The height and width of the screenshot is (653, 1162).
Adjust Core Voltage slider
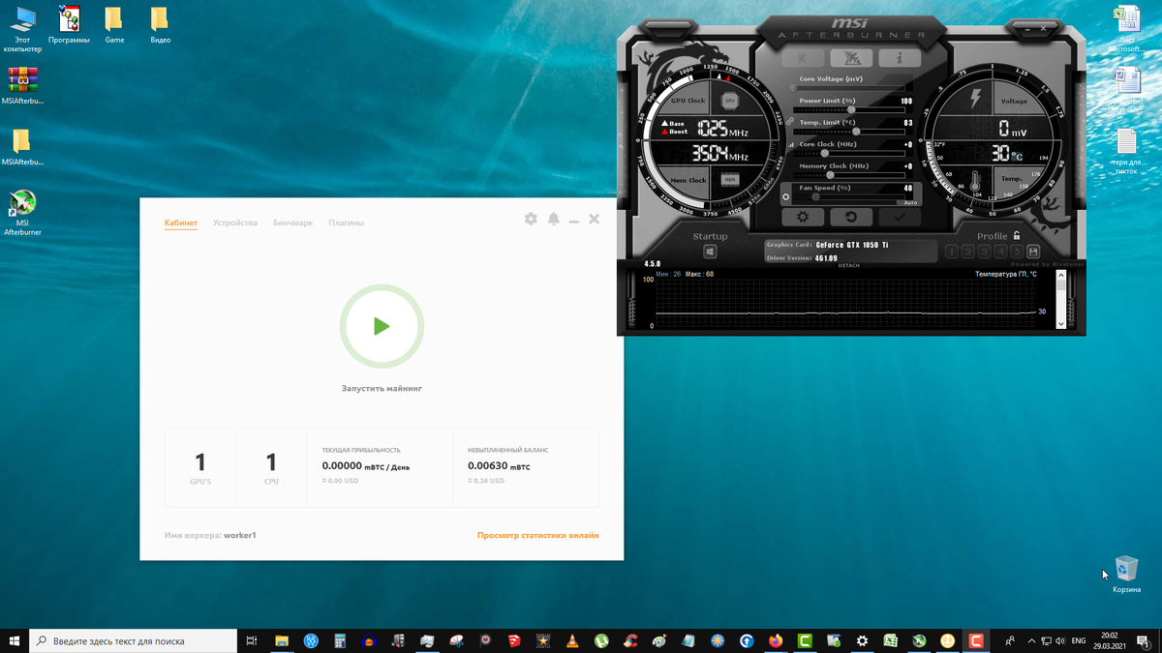849,88
